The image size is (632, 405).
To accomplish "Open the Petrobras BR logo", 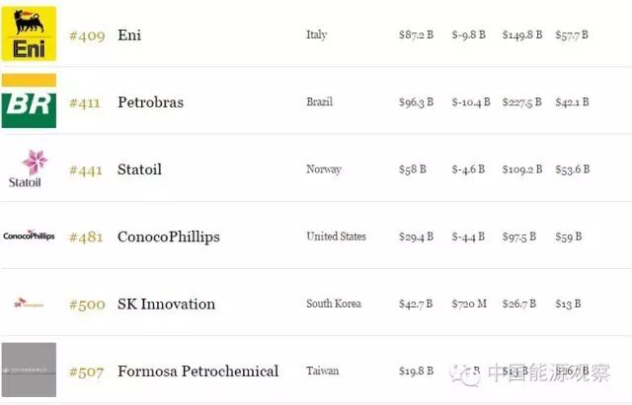I will [29, 101].
